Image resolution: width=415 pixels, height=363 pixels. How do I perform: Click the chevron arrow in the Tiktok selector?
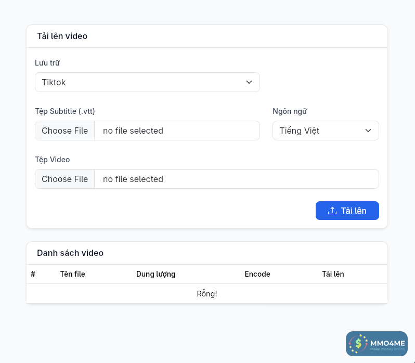coord(249,82)
